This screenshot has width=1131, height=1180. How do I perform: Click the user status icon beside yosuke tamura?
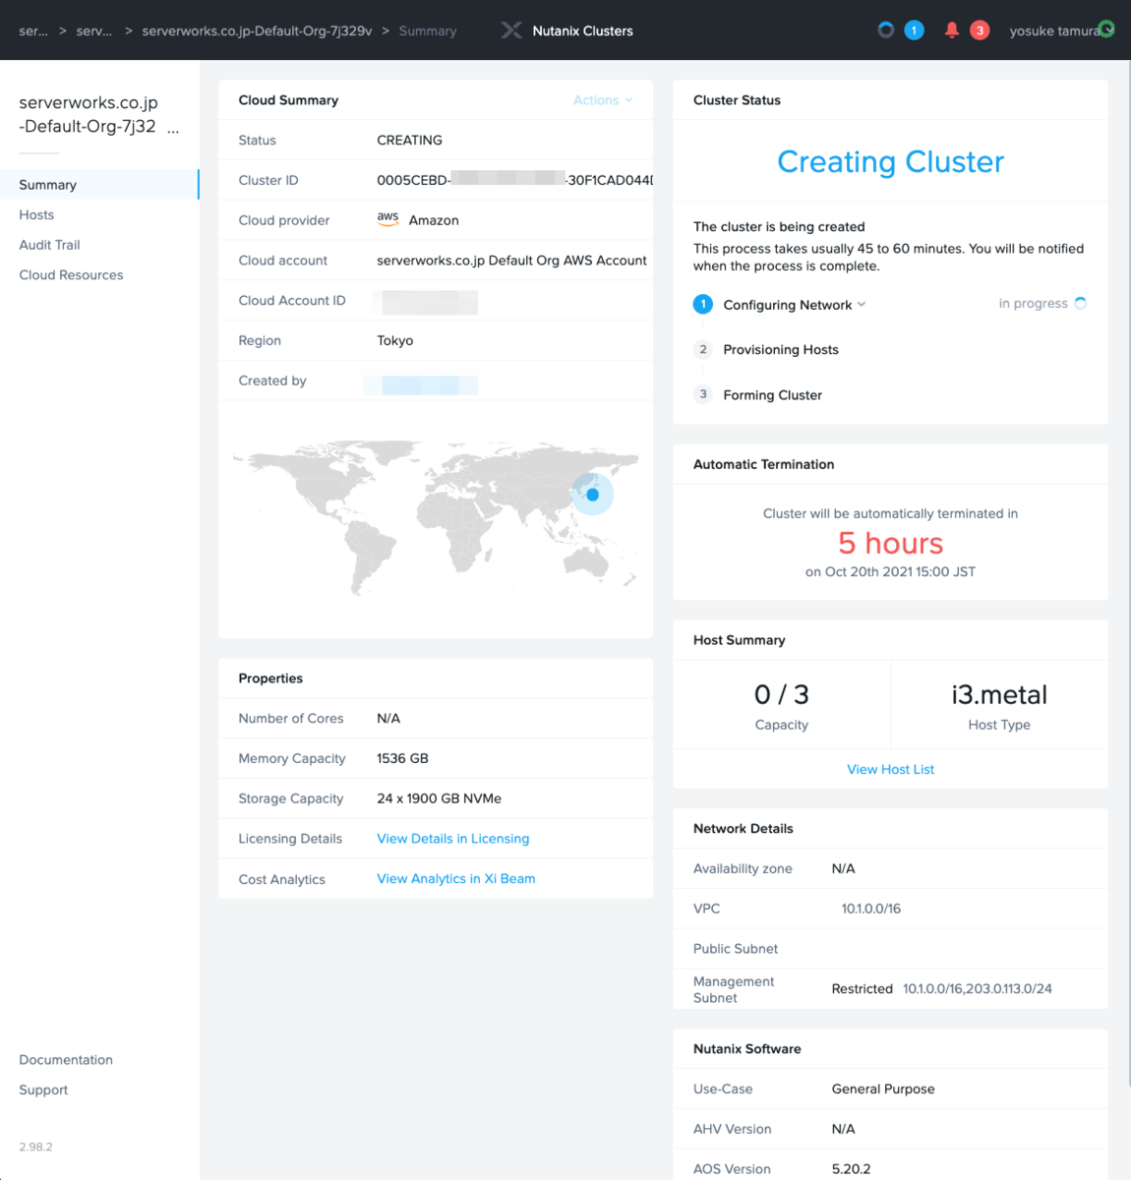coord(1106,29)
